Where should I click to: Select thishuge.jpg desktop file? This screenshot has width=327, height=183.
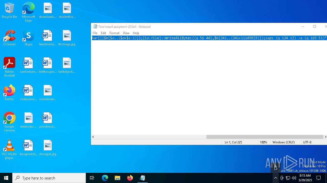(x=67, y=38)
